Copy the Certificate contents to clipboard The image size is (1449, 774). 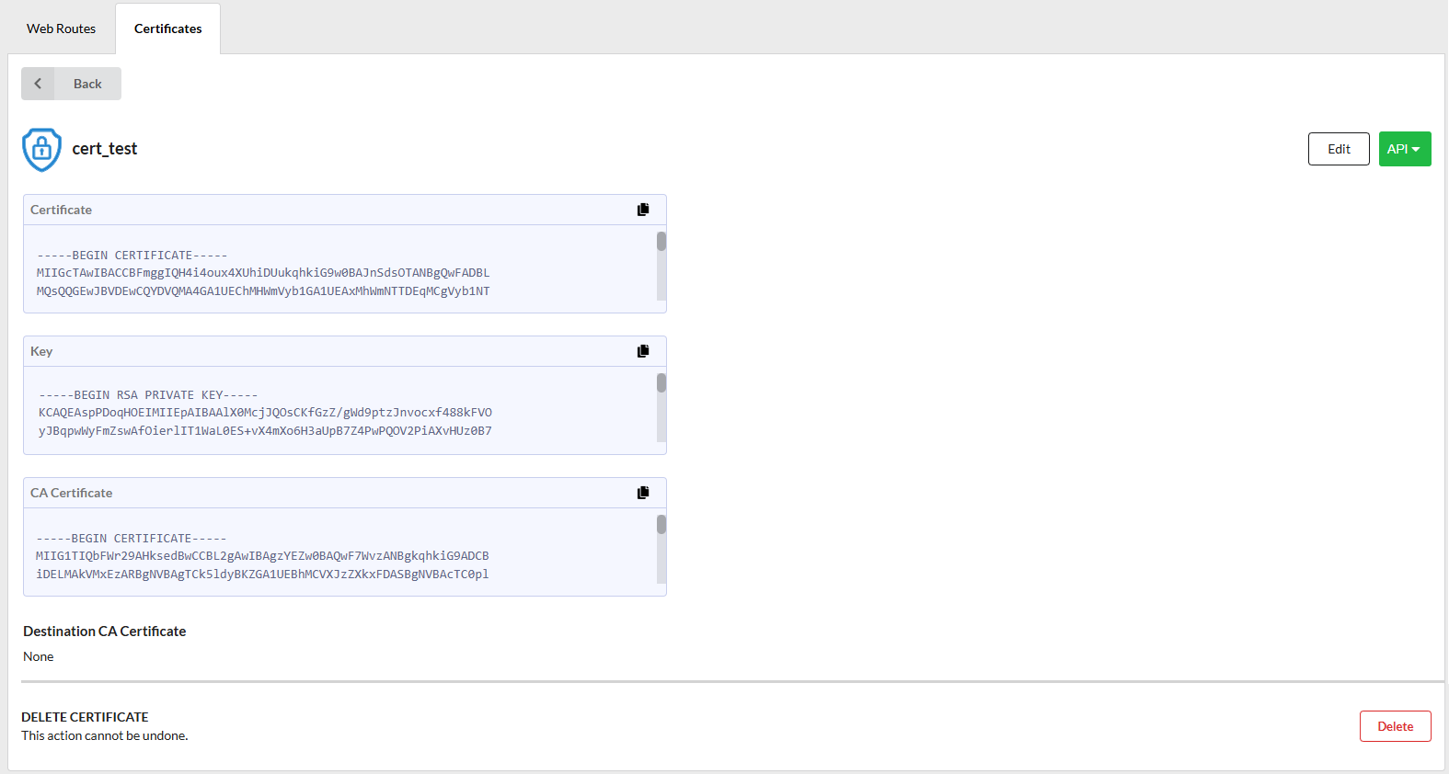643,210
